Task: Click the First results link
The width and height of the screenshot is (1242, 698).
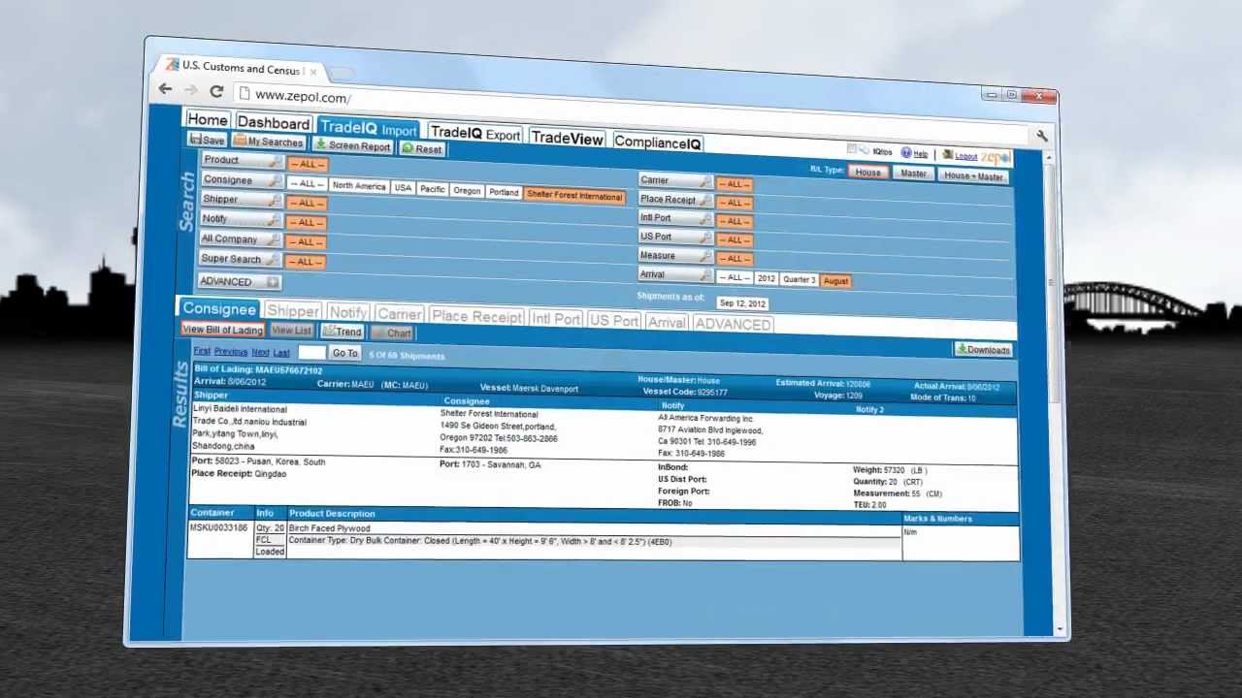Action: pos(202,350)
